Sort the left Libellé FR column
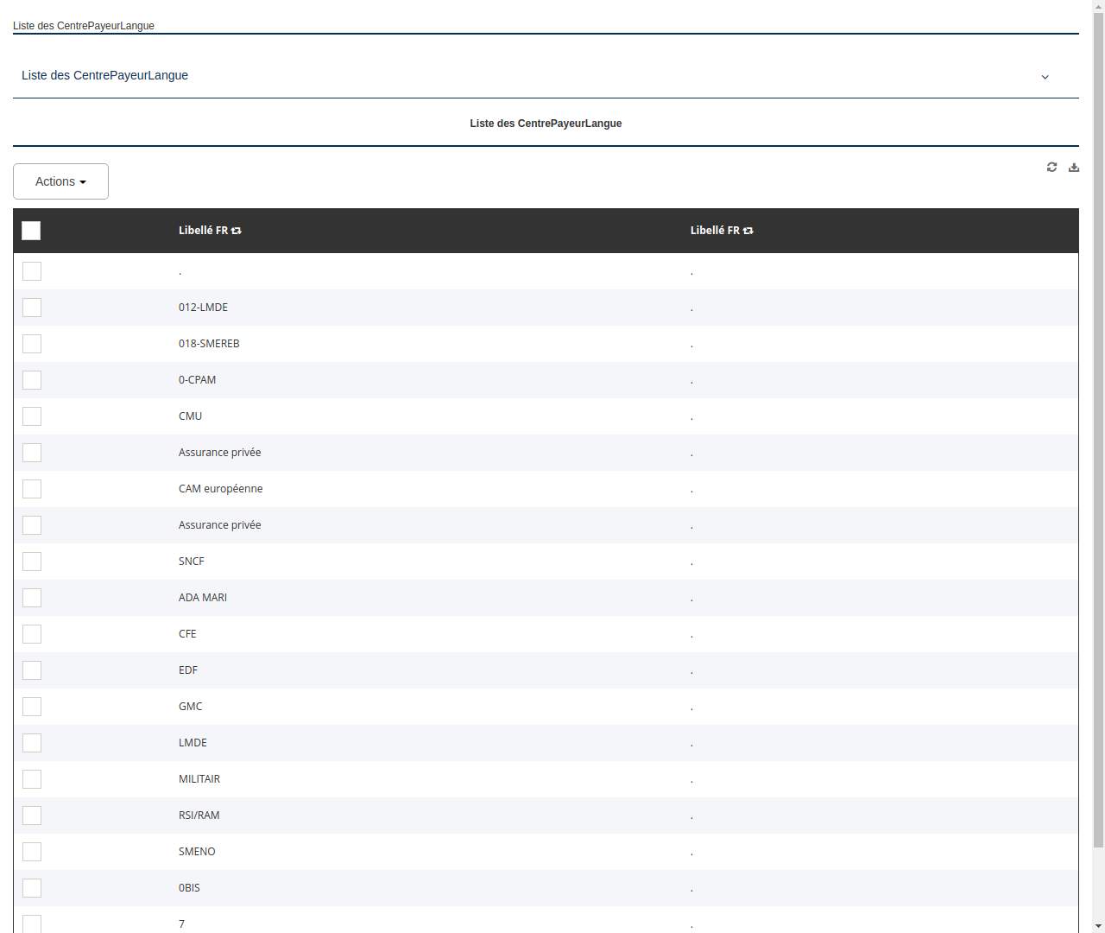The width and height of the screenshot is (1105, 933). coord(237,231)
